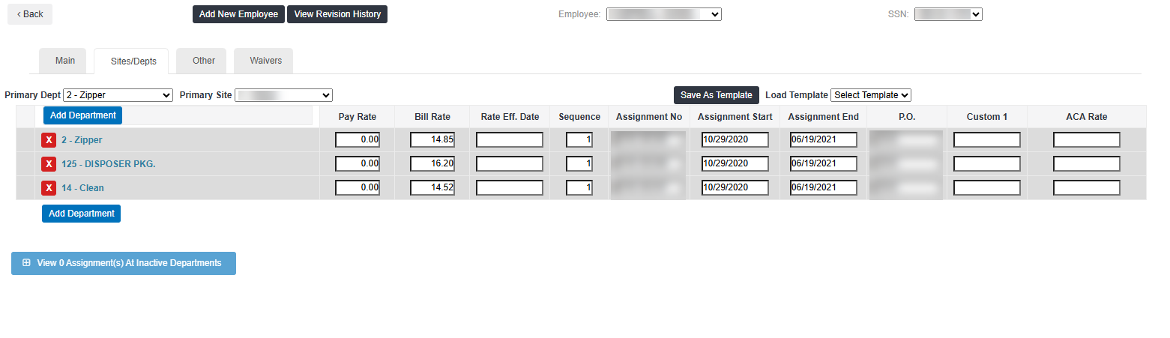Switch to the Other tab
1170x338 pixels.
click(x=203, y=61)
